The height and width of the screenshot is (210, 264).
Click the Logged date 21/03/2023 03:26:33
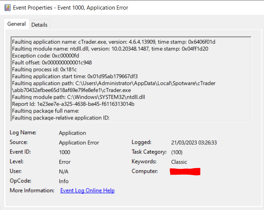[x=194, y=143]
